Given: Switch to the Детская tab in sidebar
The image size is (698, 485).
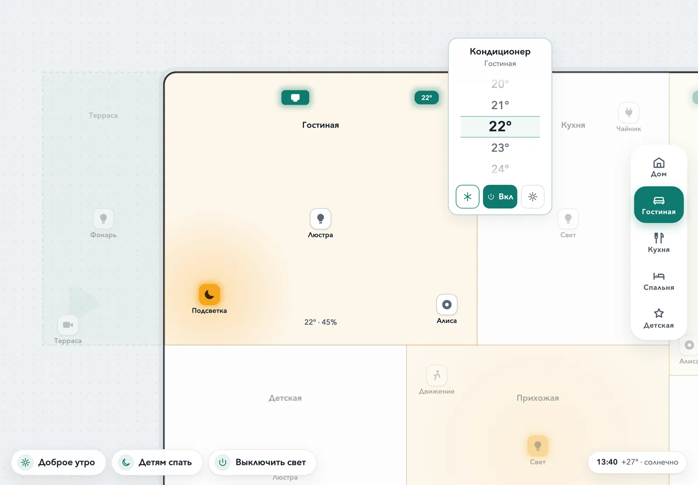Looking at the screenshot, I should 659,319.
